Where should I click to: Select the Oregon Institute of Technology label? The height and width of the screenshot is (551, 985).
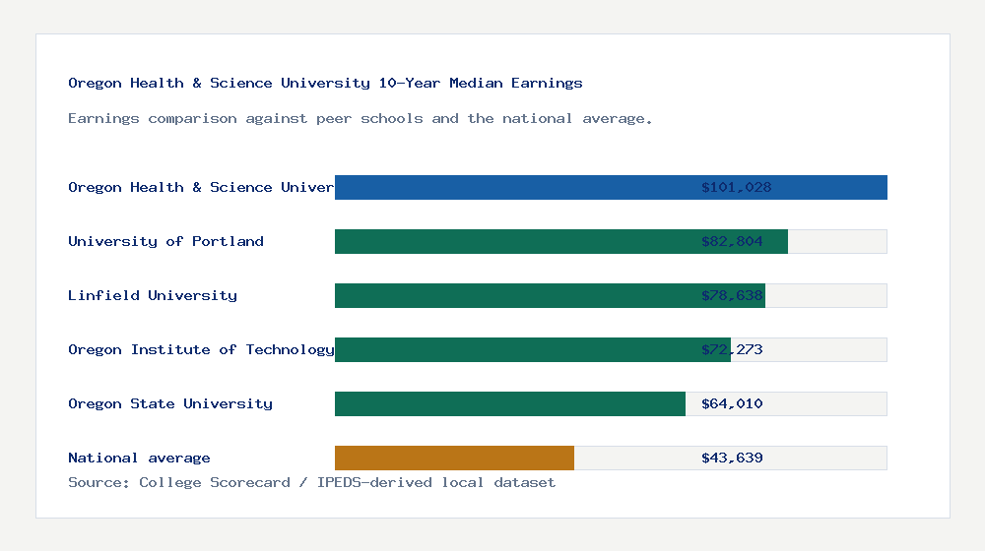[201, 349]
